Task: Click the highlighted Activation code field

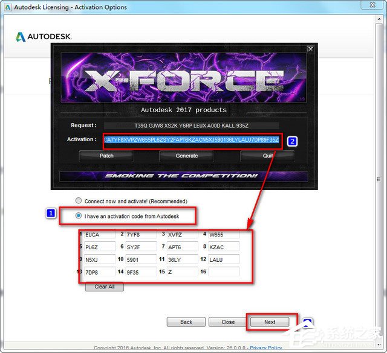Action: point(191,140)
